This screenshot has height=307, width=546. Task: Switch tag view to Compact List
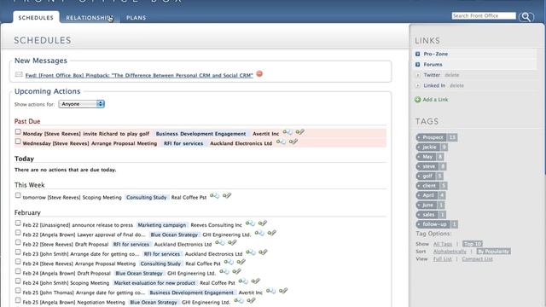pos(477,259)
